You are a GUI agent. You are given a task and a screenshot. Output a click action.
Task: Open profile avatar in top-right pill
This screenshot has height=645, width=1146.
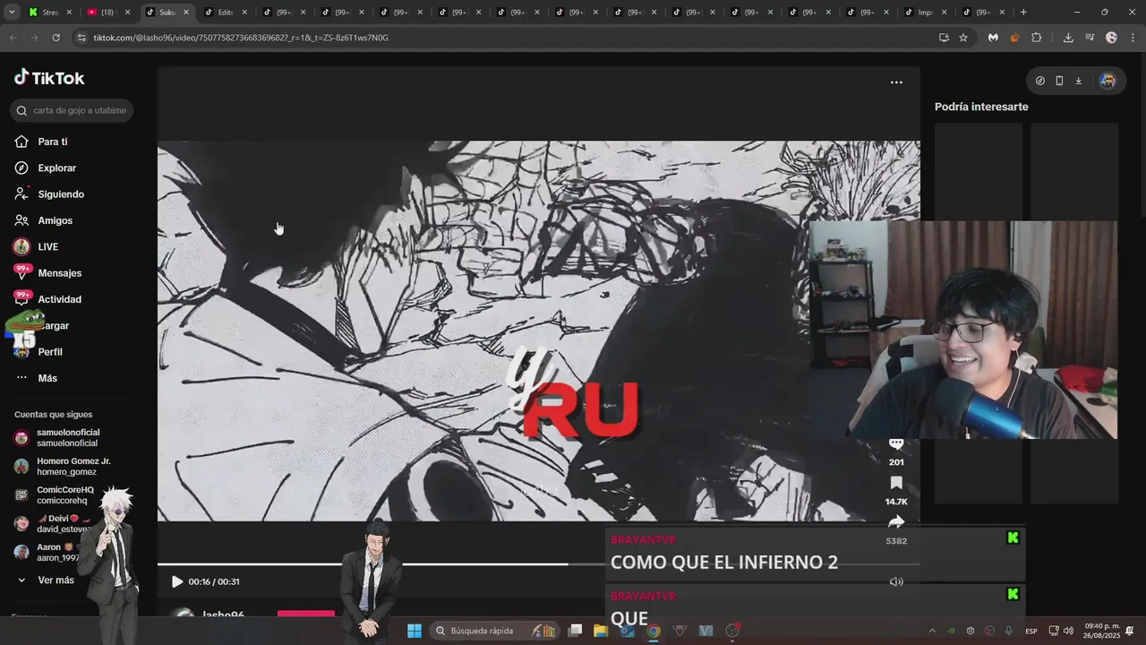click(1108, 81)
